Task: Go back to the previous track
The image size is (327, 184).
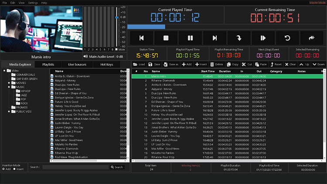Action: [x=142, y=38]
